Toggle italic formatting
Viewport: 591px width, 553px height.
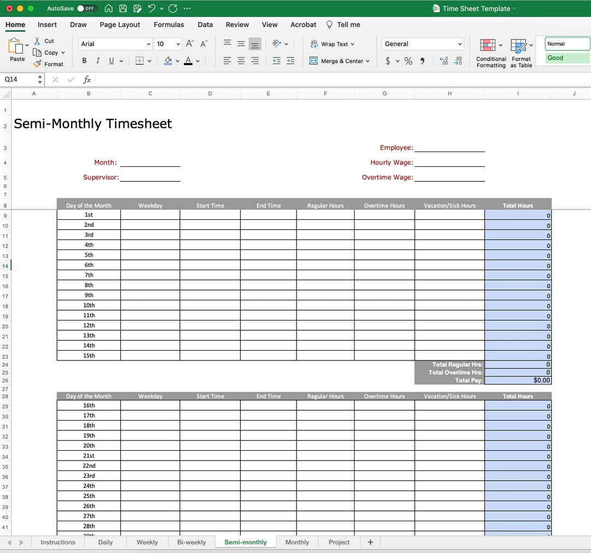coord(97,61)
